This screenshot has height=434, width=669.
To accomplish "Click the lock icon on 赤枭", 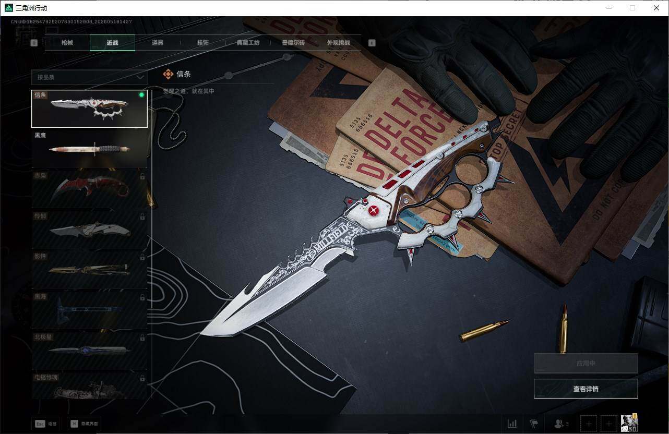I will point(142,176).
